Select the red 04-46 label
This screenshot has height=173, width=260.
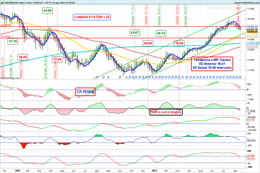pos(148,43)
